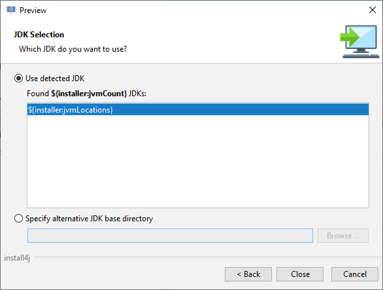
Task: Click the Use detected JDK label text
Action: pyautogui.click(x=55, y=79)
